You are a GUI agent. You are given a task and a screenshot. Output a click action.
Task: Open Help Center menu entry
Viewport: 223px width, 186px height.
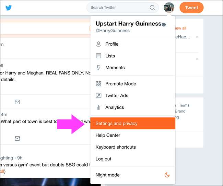pos(108,135)
